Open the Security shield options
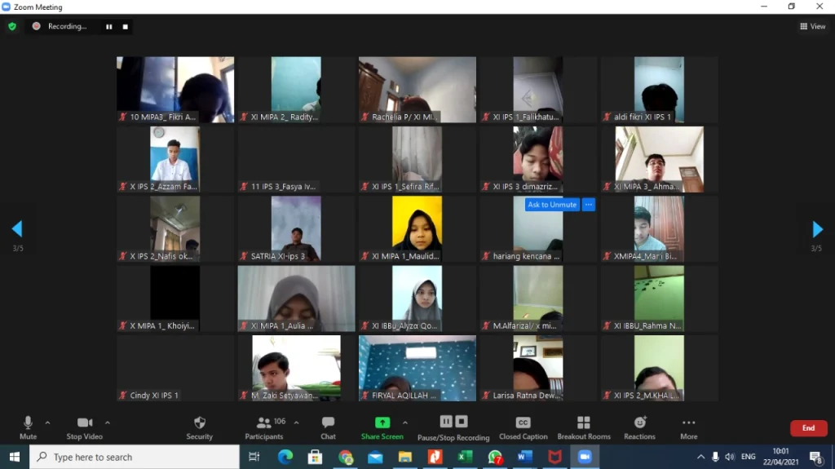 (x=199, y=427)
